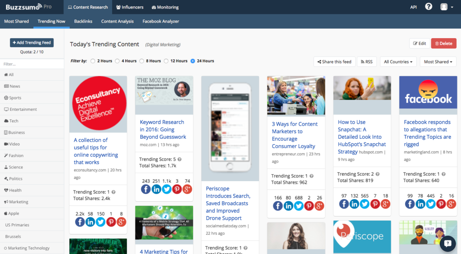Viewport: 461px width, 254px height.
Task: Click the BuzzSumo Pro logo
Action: point(28,7)
